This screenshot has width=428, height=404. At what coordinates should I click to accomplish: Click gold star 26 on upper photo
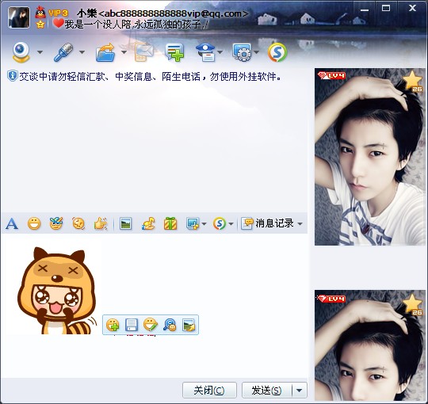[412, 82]
